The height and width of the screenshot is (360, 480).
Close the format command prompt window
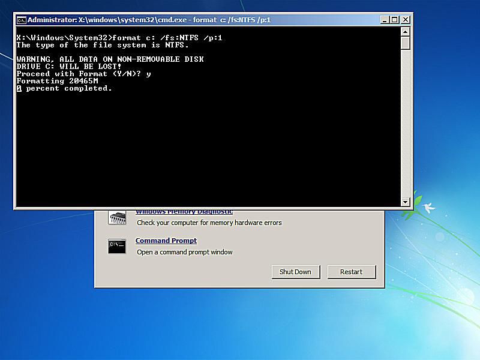[x=405, y=20]
